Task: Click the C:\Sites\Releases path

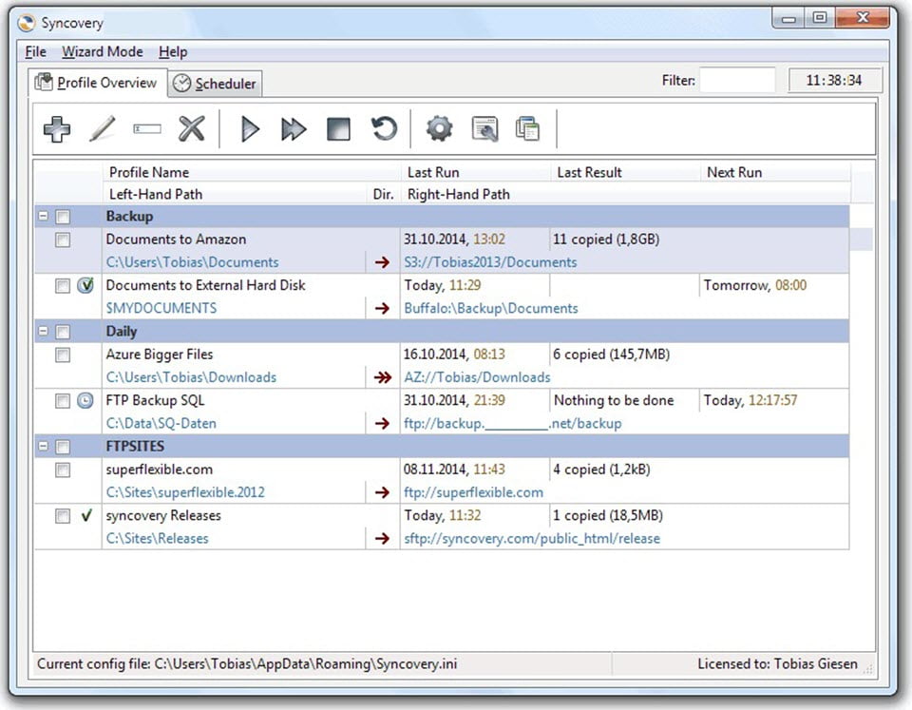Action: 157,539
